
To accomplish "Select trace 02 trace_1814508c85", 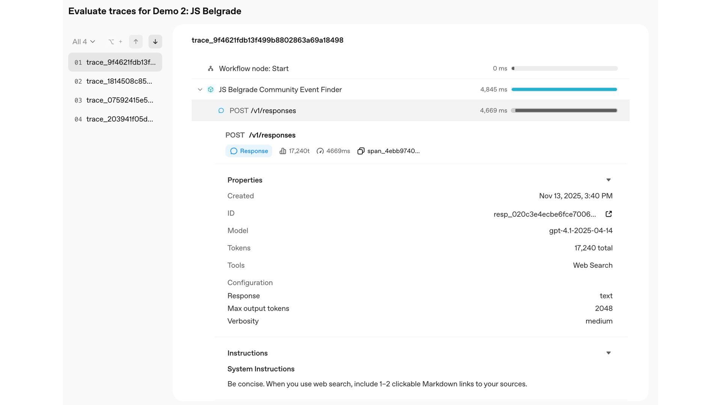I will (115, 81).
